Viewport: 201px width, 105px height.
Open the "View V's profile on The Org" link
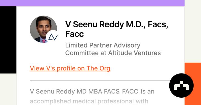70,68
